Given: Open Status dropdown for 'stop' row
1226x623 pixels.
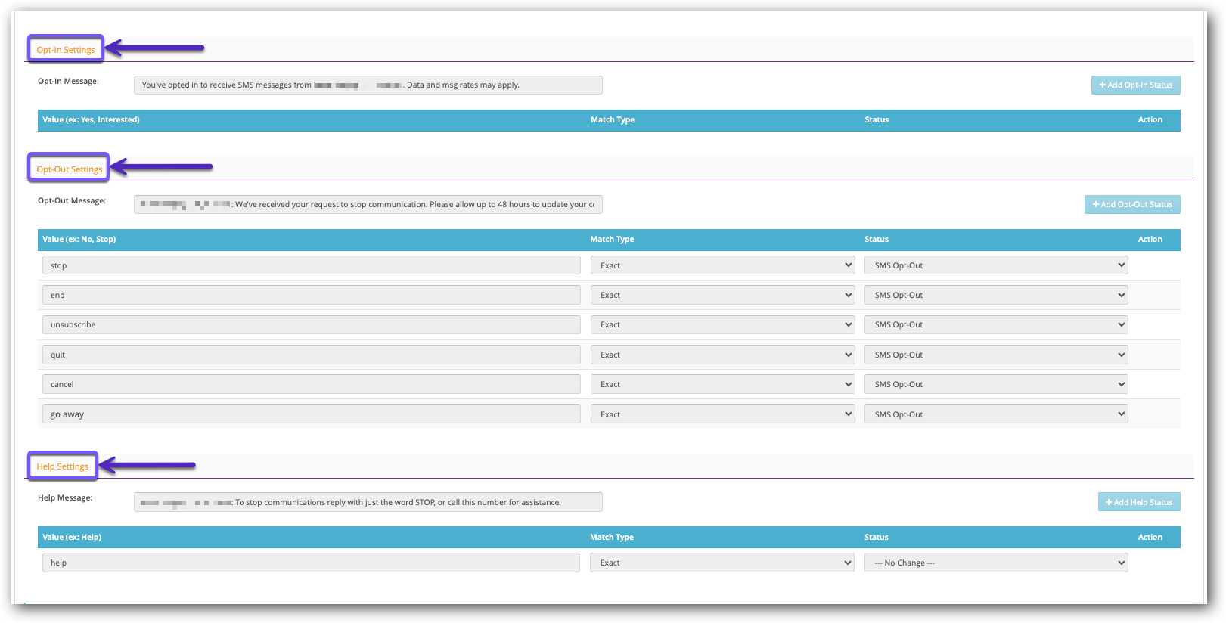Looking at the screenshot, I should [996, 265].
